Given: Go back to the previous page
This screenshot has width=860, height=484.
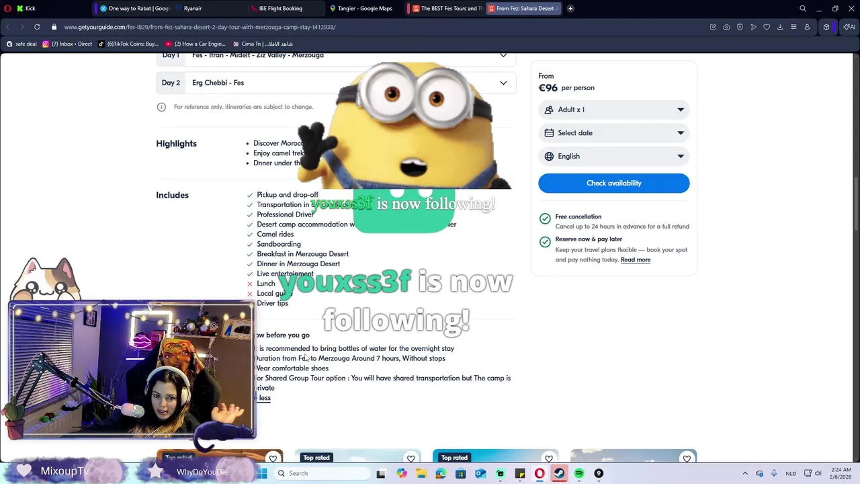Looking at the screenshot, I should 8,27.
